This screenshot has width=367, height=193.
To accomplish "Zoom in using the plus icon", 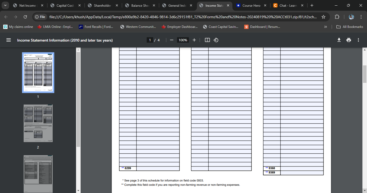I will click(x=194, y=40).
